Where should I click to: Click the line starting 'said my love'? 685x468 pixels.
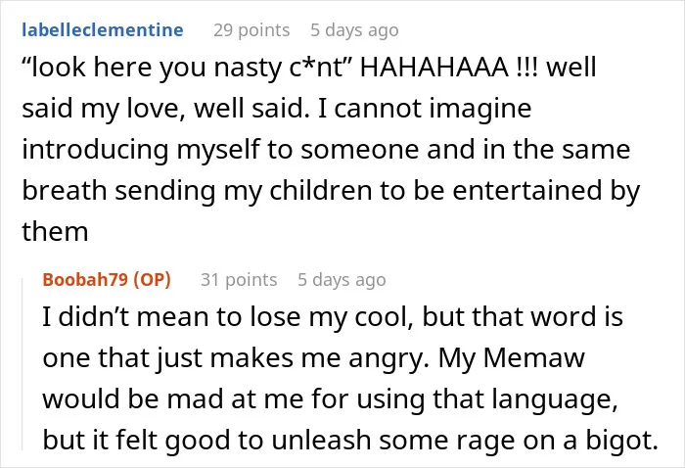[277, 109]
